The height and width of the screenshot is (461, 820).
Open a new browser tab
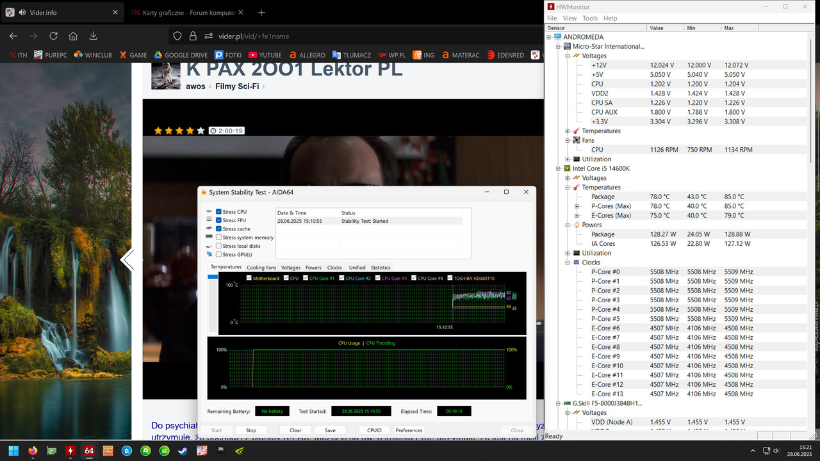(261, 12)
